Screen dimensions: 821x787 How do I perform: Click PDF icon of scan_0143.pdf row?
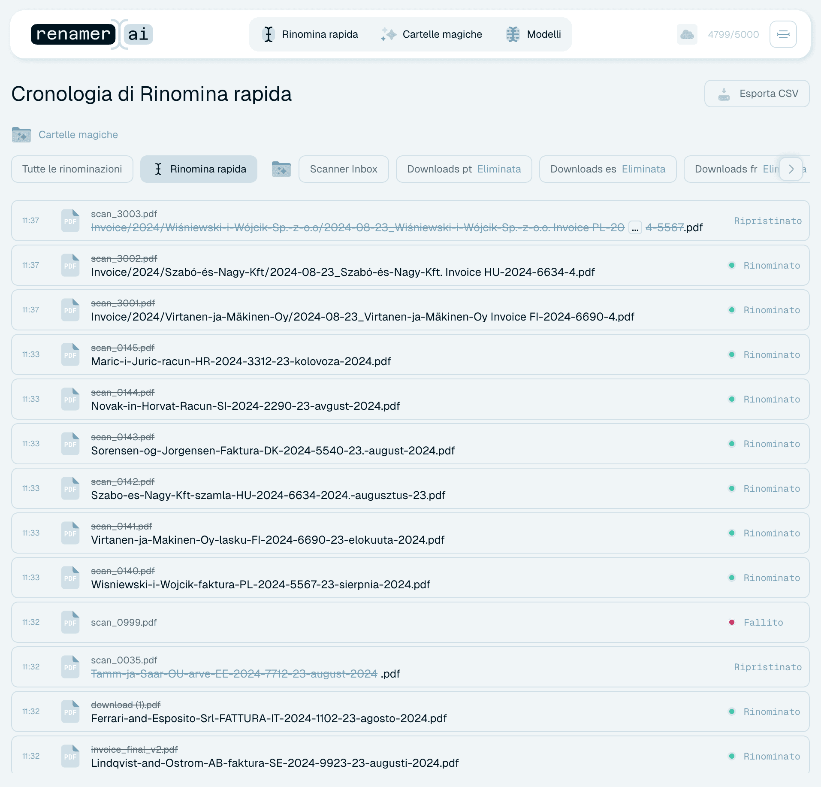click(x=70, y=444)
